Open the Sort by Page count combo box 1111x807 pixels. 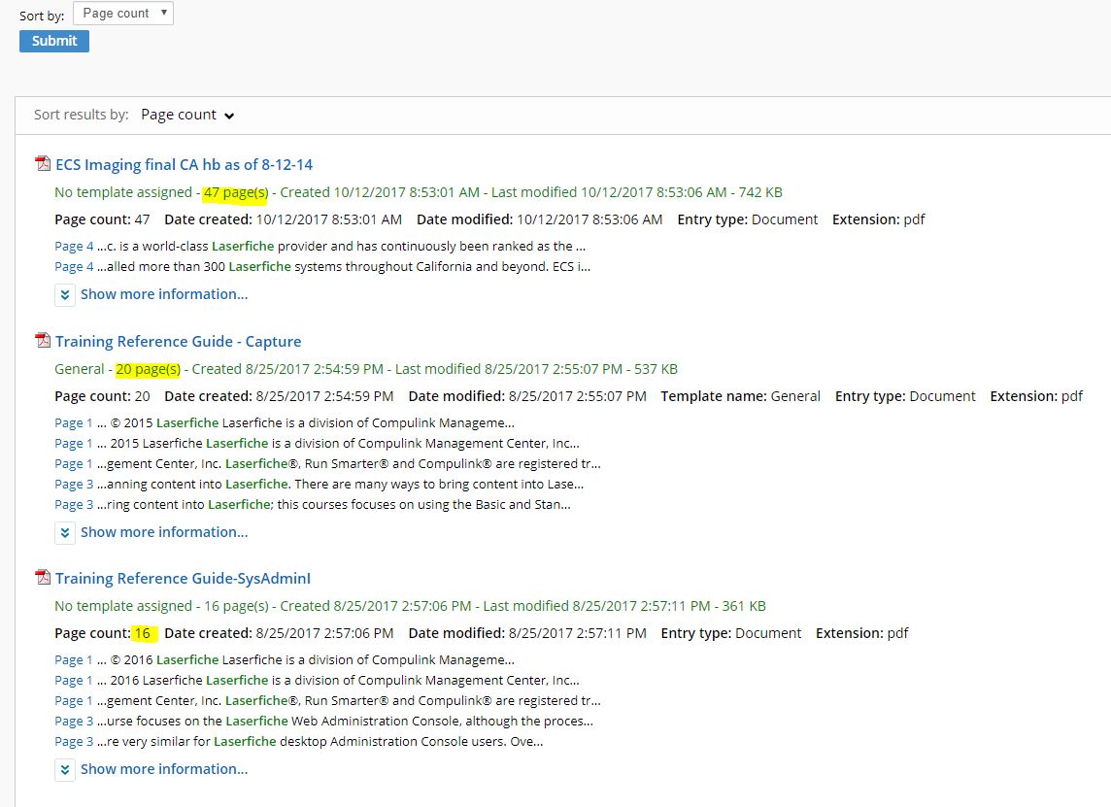tap(123, 14)
